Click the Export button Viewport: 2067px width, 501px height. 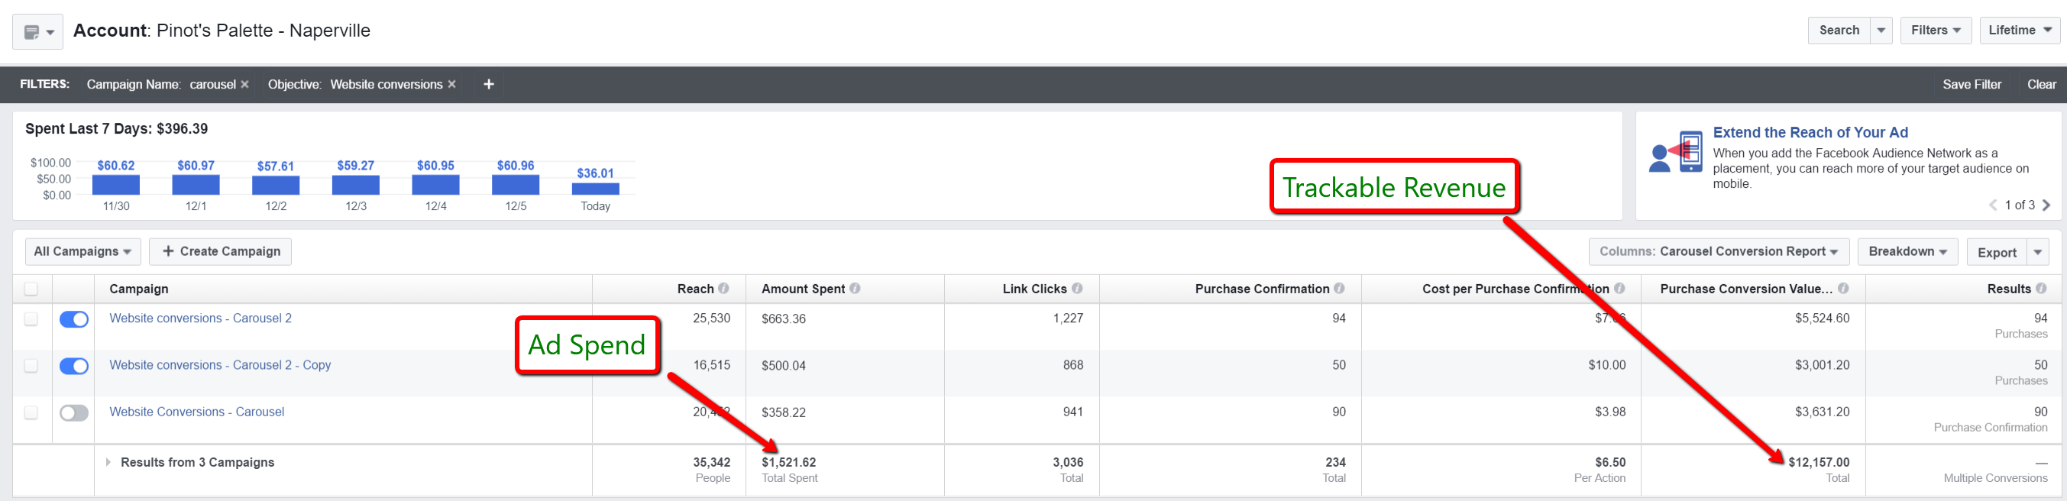(1997, 252)
